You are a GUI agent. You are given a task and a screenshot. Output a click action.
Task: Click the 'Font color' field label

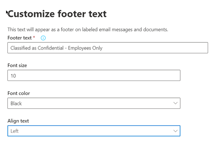(19, 93)
